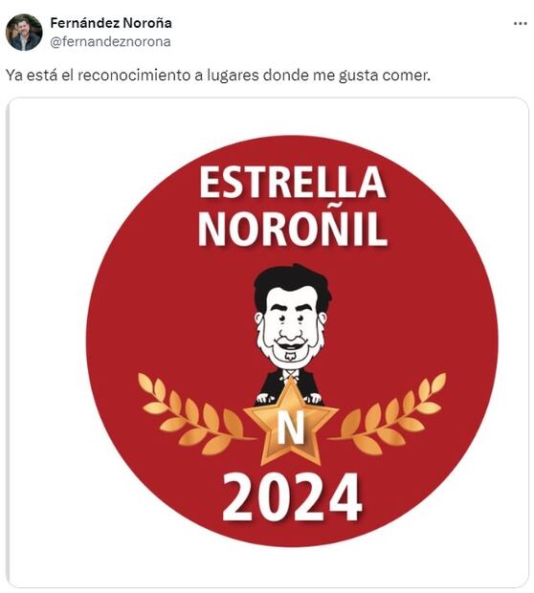Click the 2024 year text on badge
The width and height of the screenshot is (534, 593).
[292, 497]
